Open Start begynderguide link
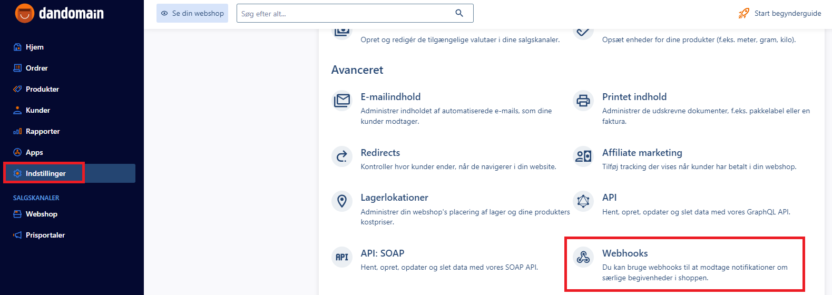Viewport: 832px width, 295px height. coord(788,13)
